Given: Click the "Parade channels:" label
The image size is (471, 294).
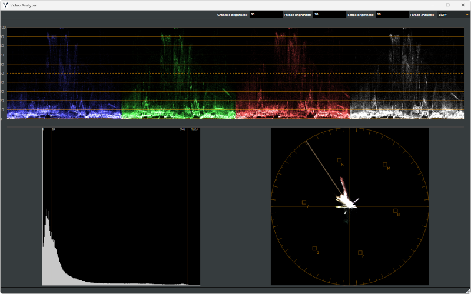Looking at the screenshot, I should (x=422, y=15).
